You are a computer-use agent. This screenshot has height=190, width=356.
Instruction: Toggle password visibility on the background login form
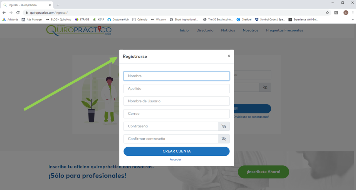[x=265, y=87]
